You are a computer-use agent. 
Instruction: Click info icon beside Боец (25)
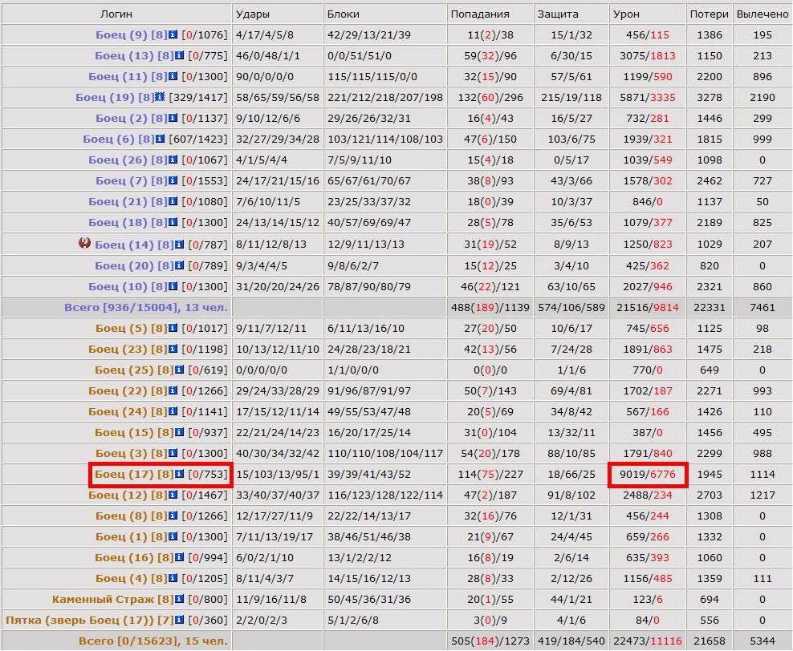[x=180, y=369]
